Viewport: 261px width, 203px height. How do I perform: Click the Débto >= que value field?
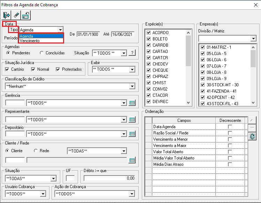109,178
